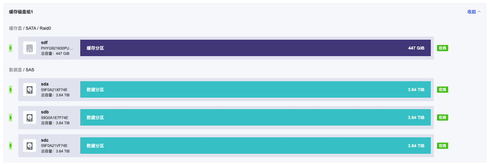
Task: Click the sdf SSD cache disk icon
Action: click(x=29, y=48)
